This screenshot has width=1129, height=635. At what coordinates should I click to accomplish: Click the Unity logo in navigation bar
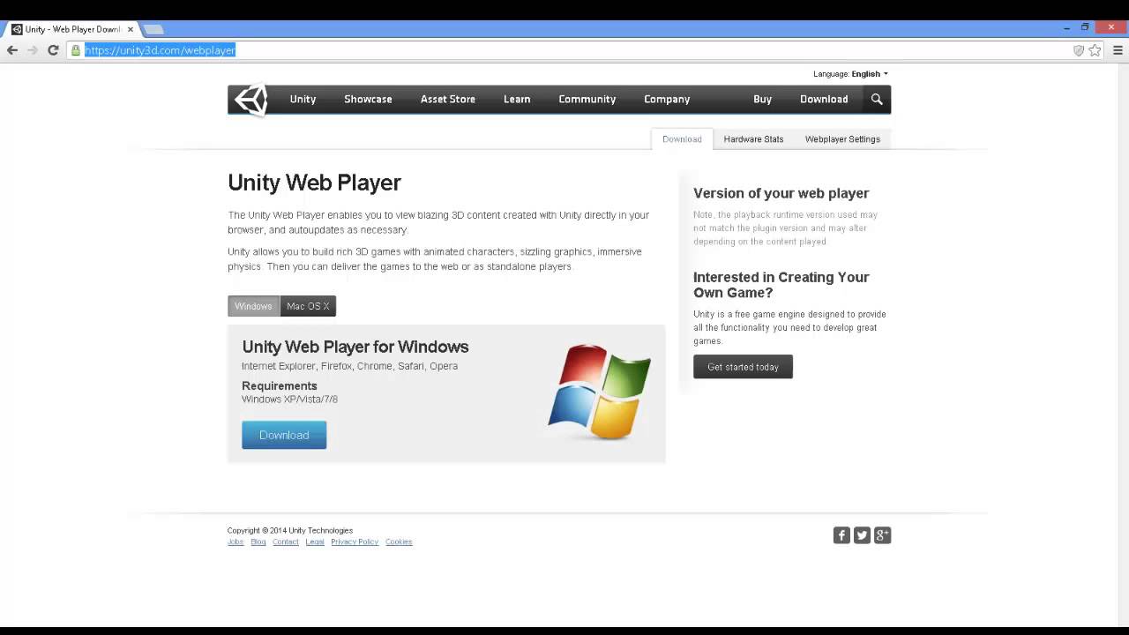click(x=251, y=100)
